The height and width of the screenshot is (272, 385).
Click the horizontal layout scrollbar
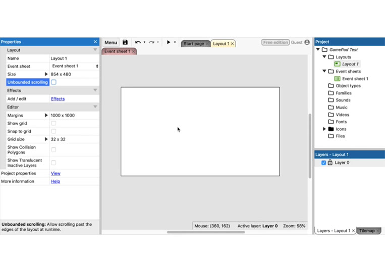point(206,232)
